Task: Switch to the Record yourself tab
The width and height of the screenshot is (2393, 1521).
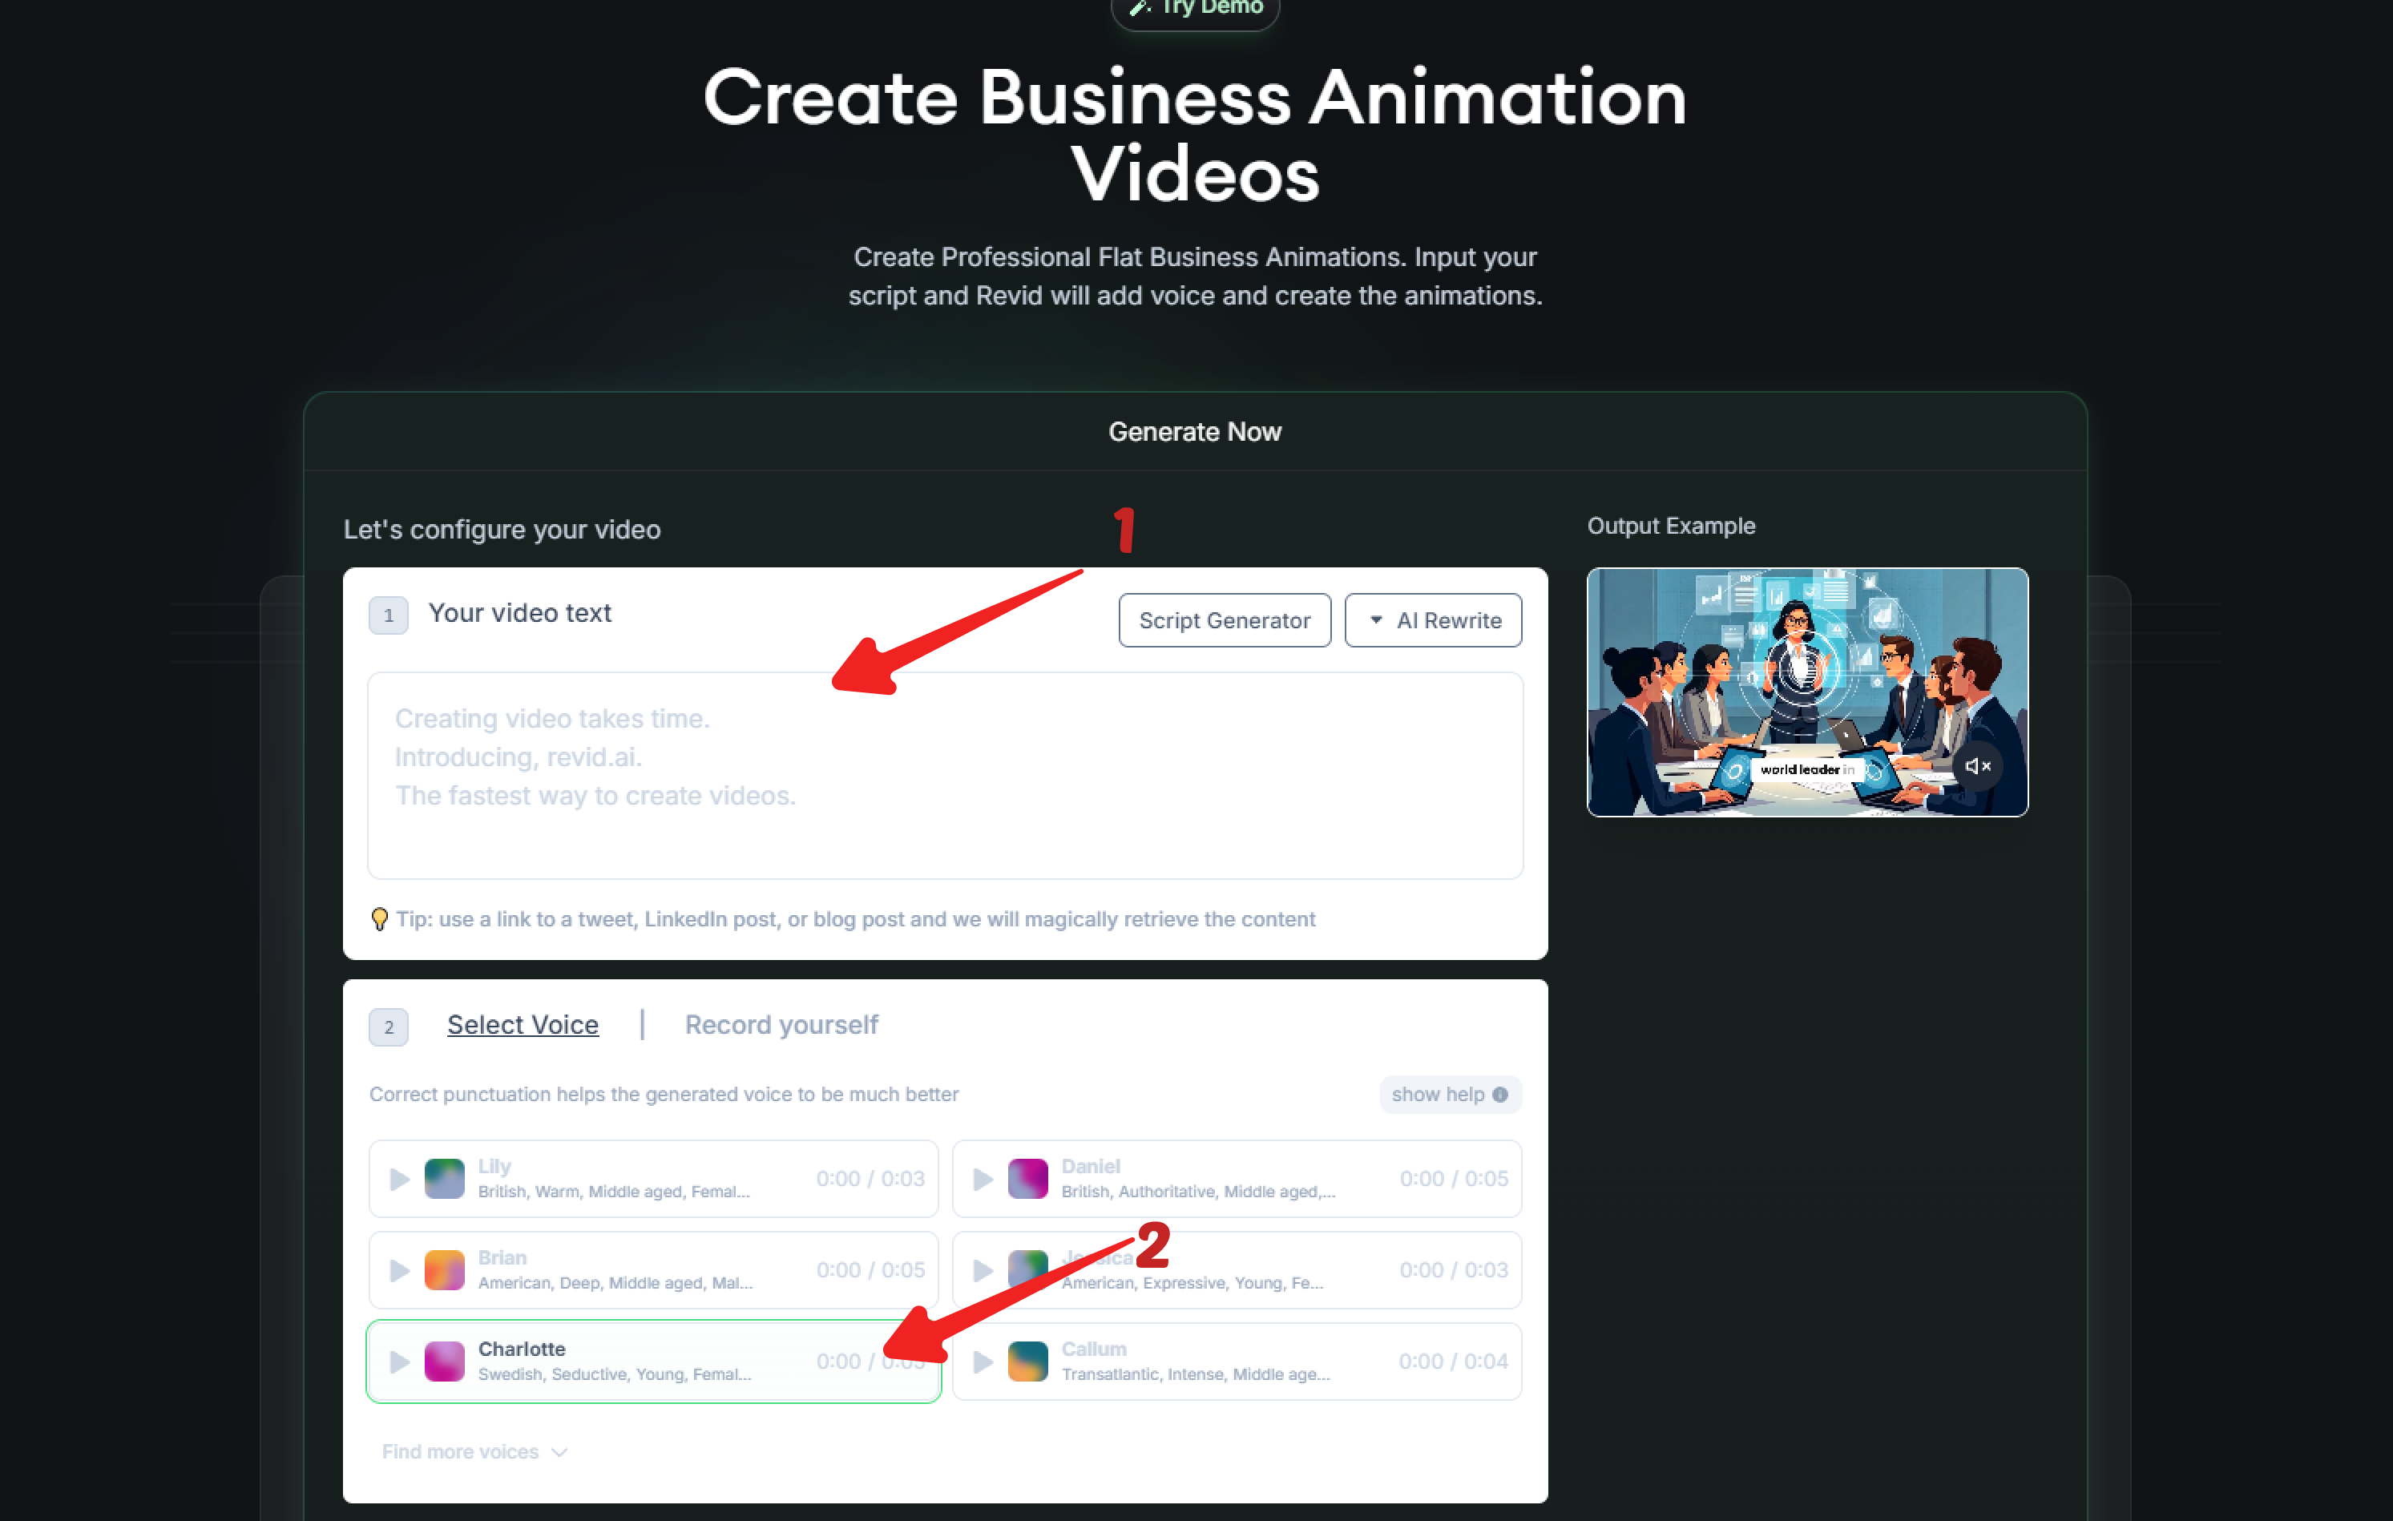Action: [x=781, y=1024]
